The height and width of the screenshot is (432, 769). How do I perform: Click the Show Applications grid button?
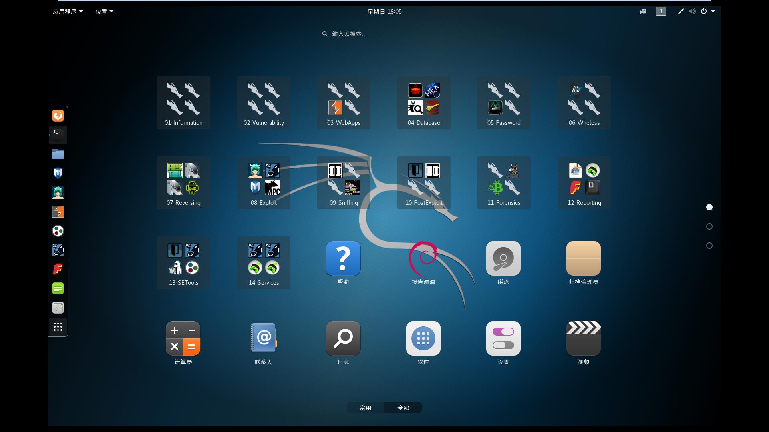point(58,327)
